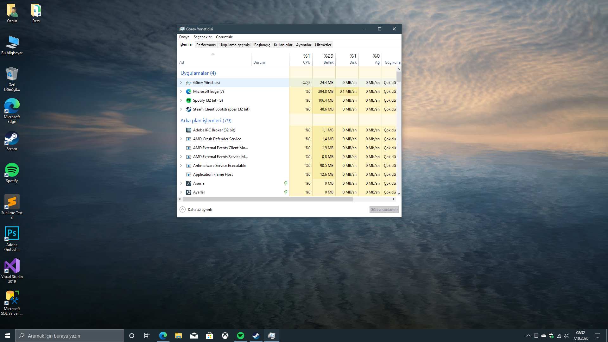
Task: Sort by the Ad column header
Action: (x=214, y=59)
